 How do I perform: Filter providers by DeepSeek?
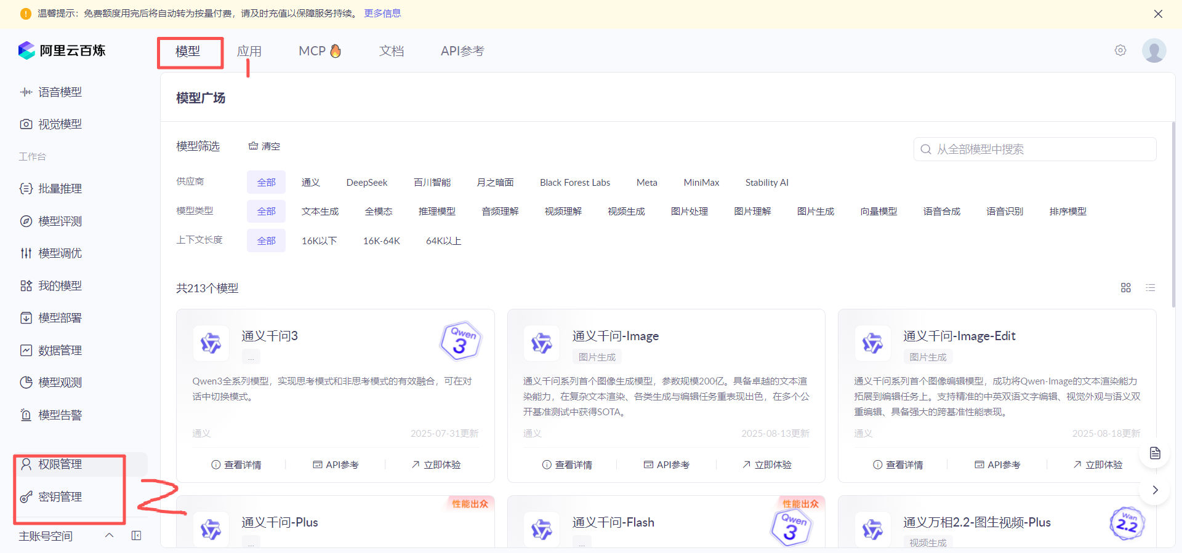point(367,183)
